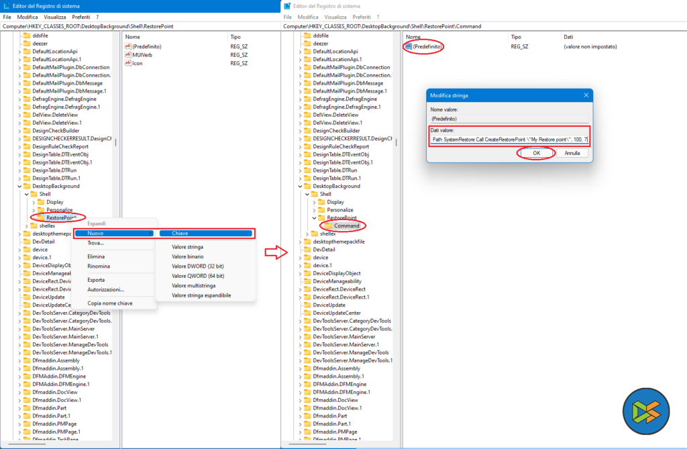Collapse the Shell key in right tree
The image size is (687, 449).
(x=307, y=195)
